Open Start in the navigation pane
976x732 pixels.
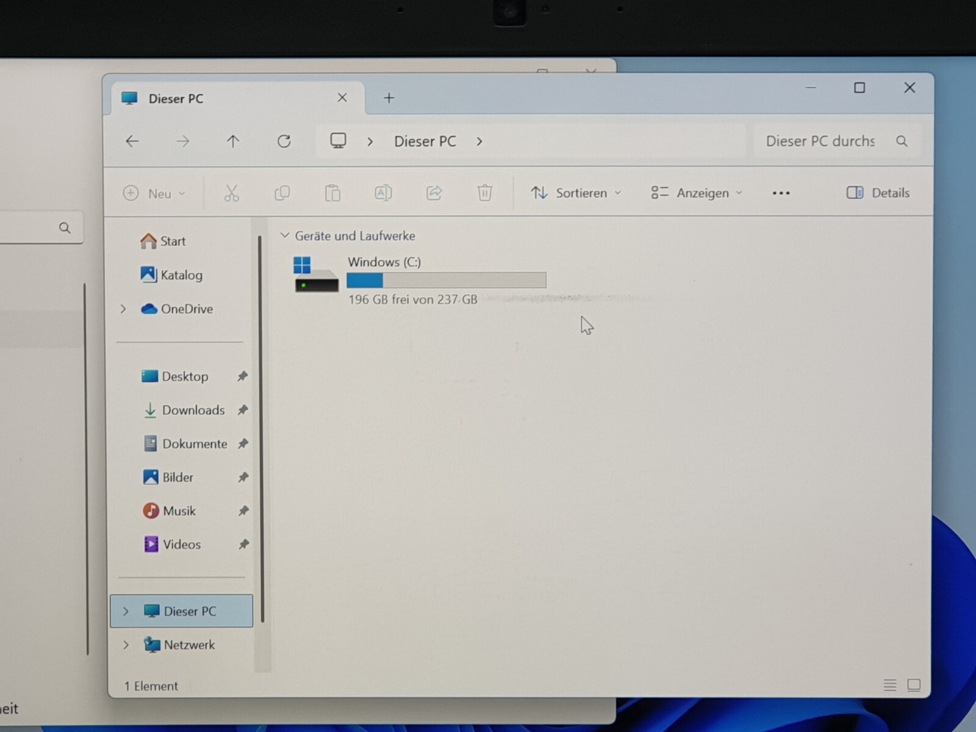163,242
